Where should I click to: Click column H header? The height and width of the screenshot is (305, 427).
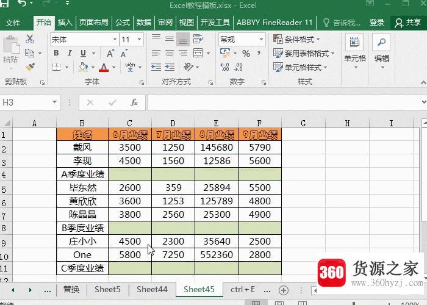pyautogui.click(x=347, y=123)
